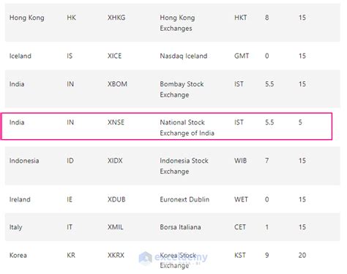Click the Hong Kong Exchanges name
The height and width of the screenshot is (274, 347).
177,23
